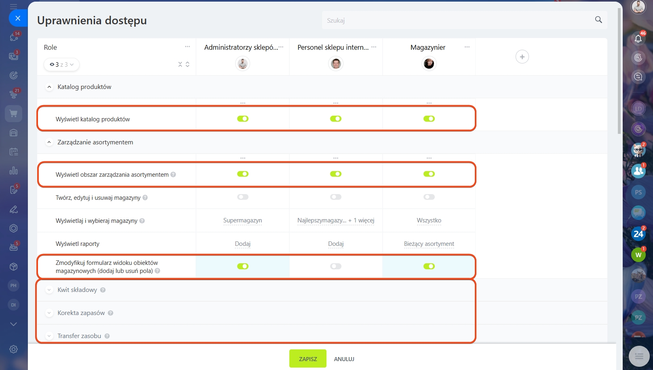Expand Transfer zasobu section
The height and width of the screenshot is (370, 653).
pyautogui.click(x=49, y=336)
